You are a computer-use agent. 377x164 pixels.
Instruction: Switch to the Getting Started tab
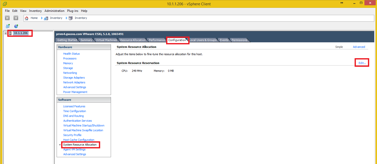point(67,40)
